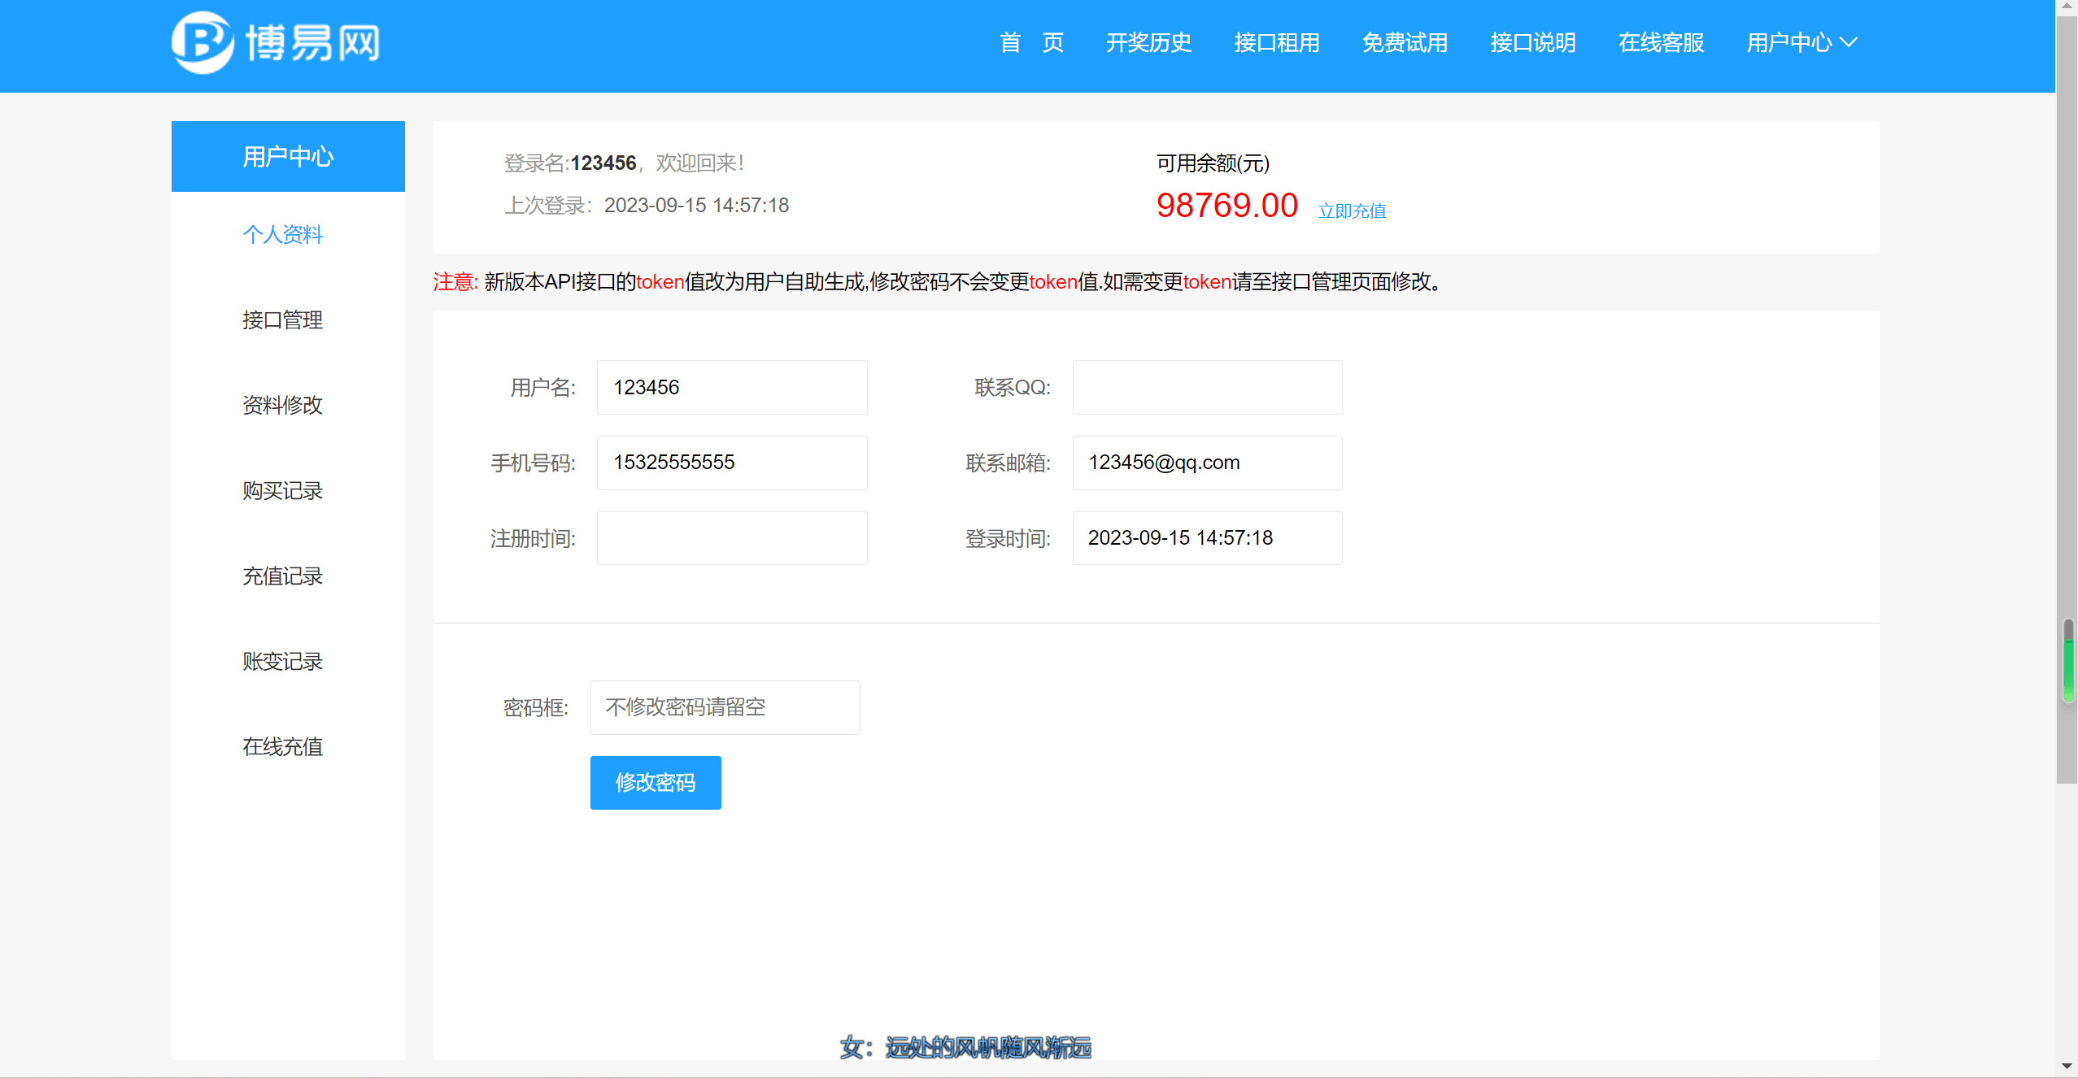Select the 联系邮箱 input field
Viewport: 2078px width, 1078px height.
click(1207, 463)
